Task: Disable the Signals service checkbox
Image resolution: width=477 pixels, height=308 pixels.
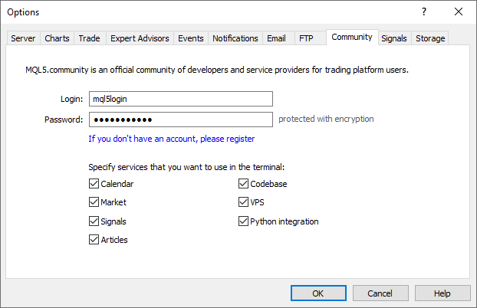Action: 94,221
